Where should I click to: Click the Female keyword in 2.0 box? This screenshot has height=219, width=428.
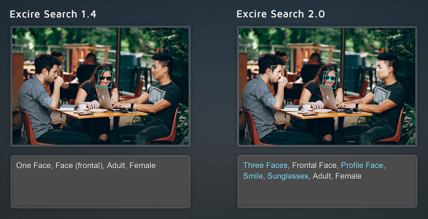pos(348,176)
